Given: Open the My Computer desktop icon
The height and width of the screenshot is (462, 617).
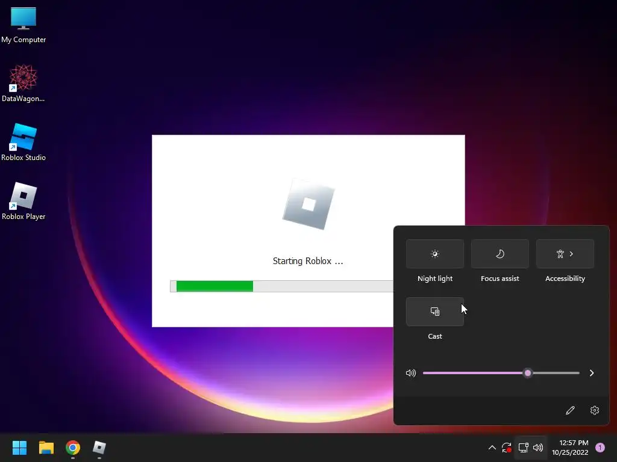Looking at the screenshot, I should 23,25.
